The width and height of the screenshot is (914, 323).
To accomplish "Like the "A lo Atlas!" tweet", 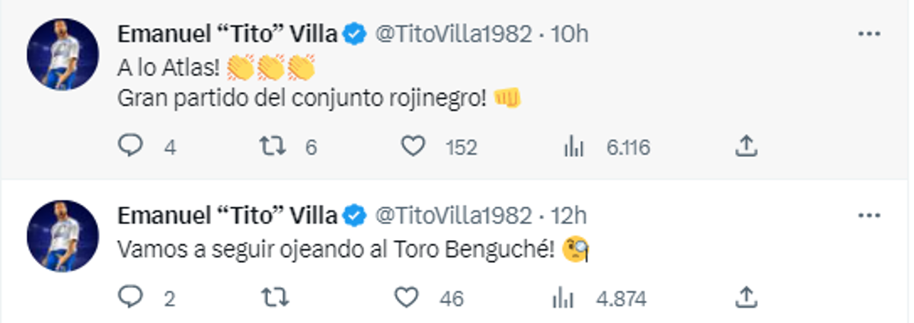I will pos(413,146).
